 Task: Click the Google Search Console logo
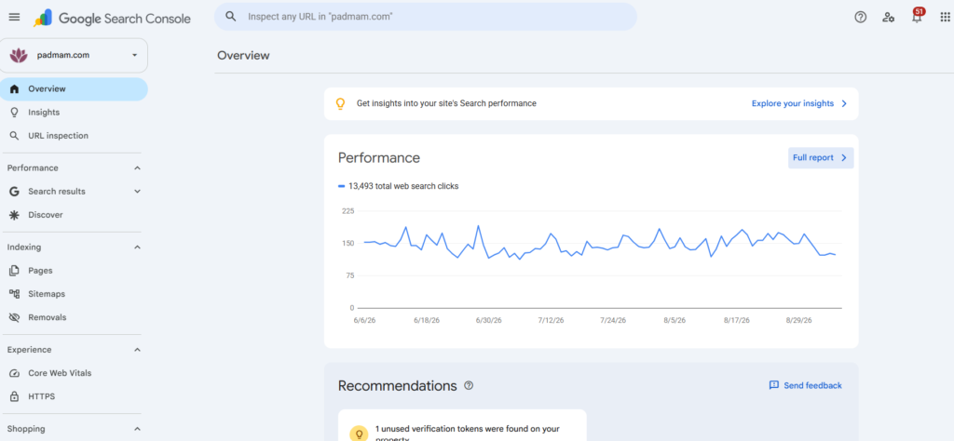coord(112,19)
